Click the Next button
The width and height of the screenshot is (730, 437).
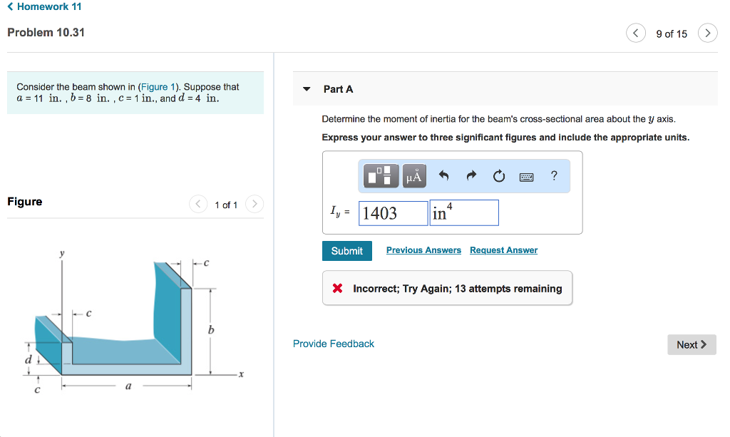pos(691,344)
